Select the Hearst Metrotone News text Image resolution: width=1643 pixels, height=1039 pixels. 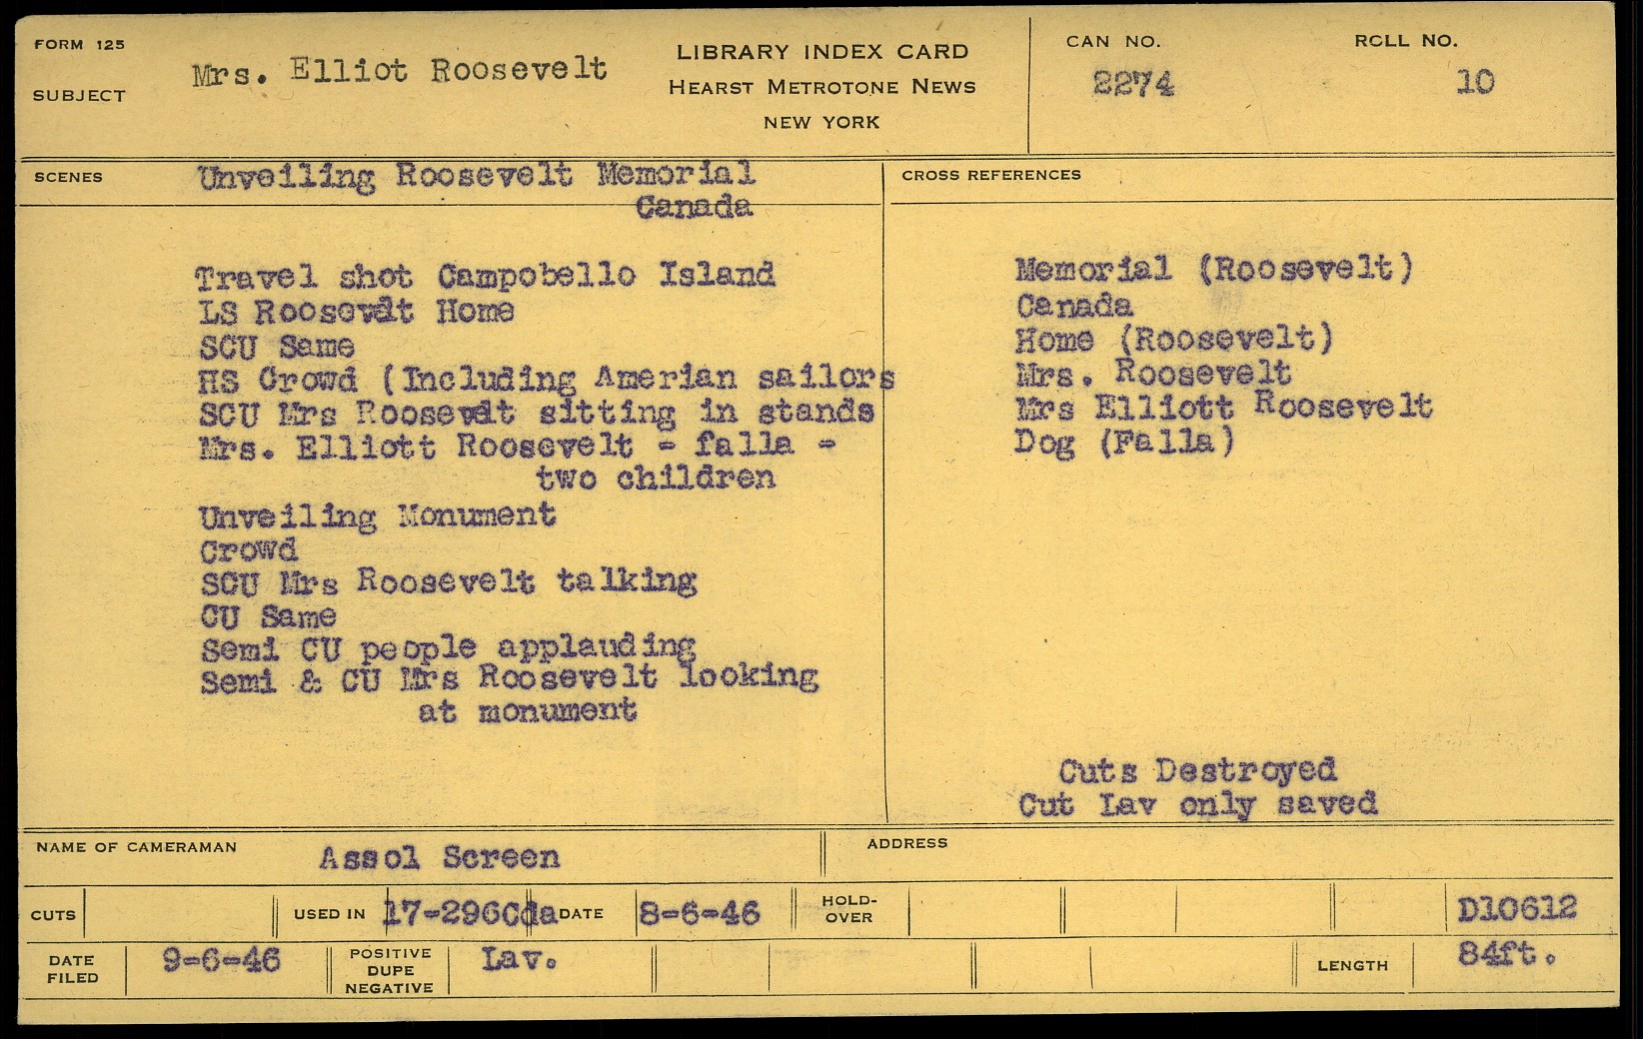821,87
